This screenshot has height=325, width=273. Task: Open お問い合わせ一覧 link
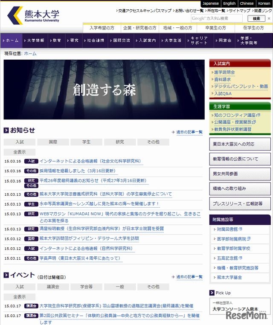coord(189,11)
